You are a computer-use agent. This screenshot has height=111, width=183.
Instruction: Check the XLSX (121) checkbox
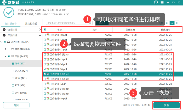click(13, 78)
